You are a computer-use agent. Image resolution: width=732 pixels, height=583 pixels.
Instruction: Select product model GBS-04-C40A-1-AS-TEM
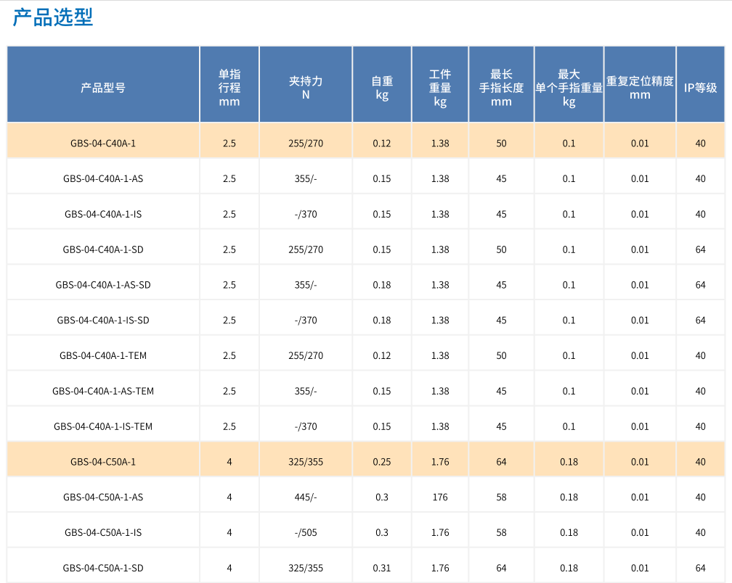103,392
